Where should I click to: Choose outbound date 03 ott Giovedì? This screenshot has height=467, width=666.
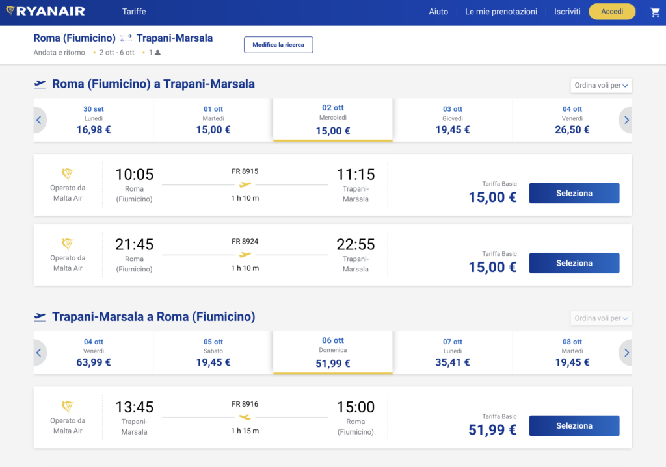point(453,120)
